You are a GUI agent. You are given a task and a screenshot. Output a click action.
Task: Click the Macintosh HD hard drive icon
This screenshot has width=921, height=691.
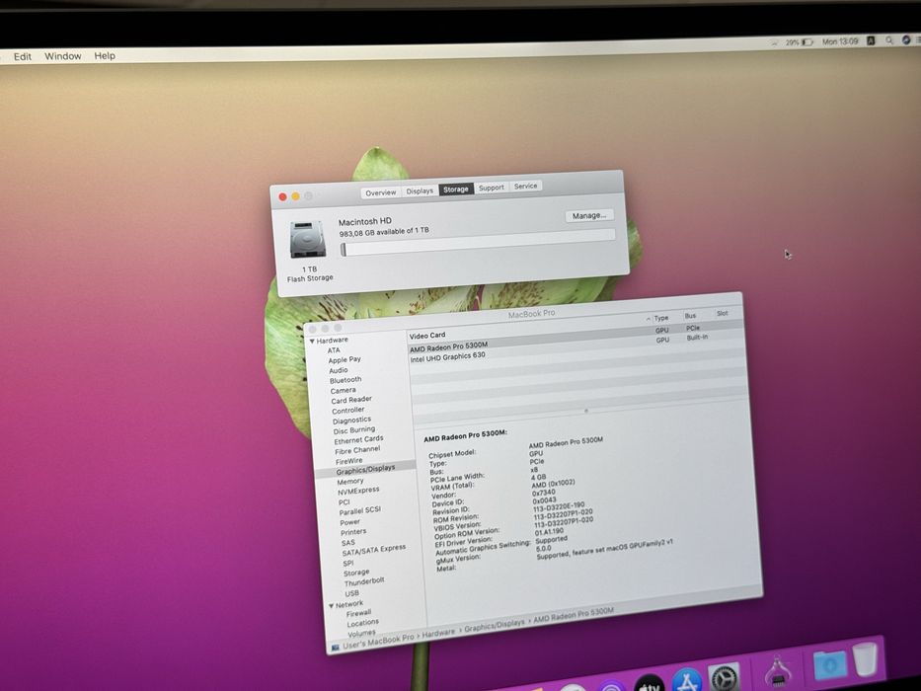(x=307, y=239)
